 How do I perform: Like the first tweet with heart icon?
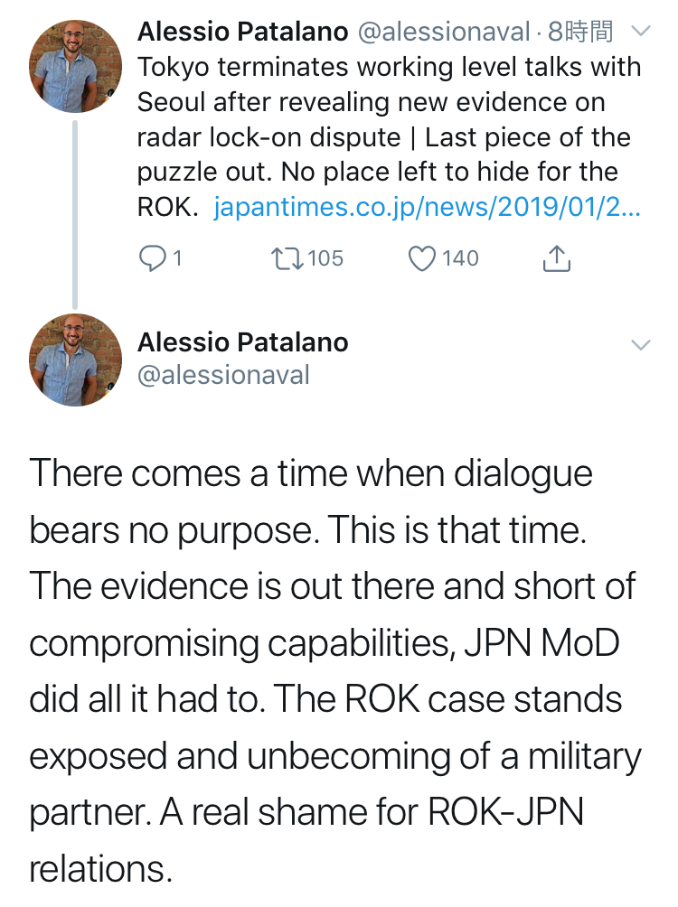(422, 258)
